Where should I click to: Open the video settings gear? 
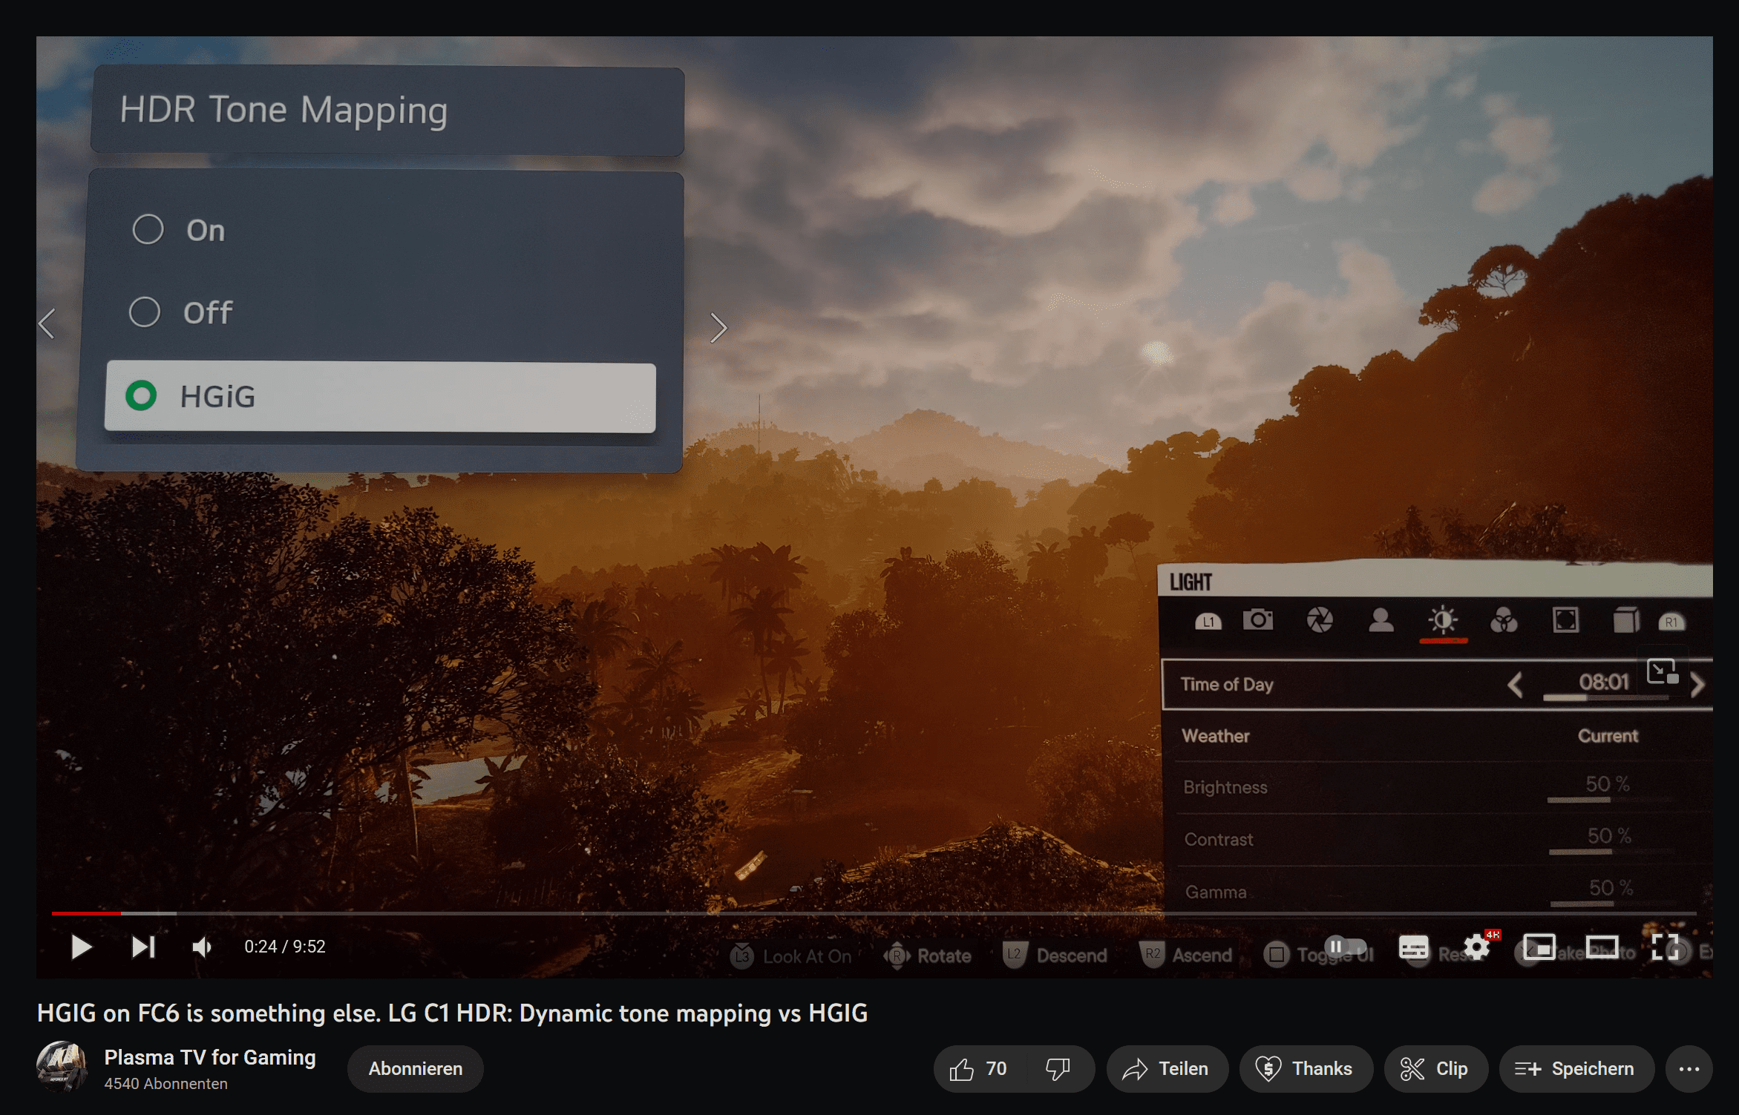click(1476, 947)
